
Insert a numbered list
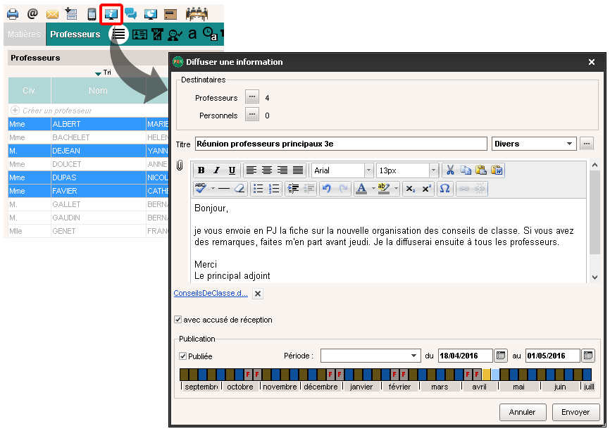coord(274,189)
